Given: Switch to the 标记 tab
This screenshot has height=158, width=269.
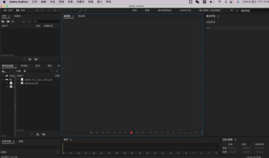Looking at the screenshot, I should pos(38,66).
